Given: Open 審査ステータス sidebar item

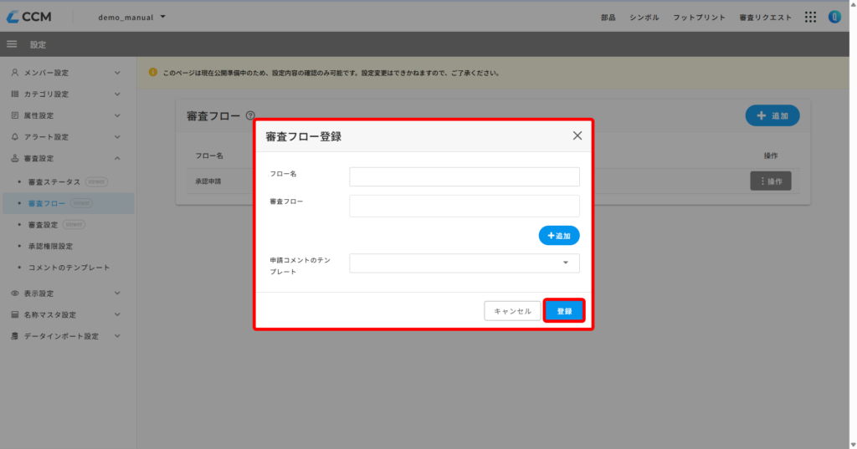Looking at the screenshot, I should click(67, 182).
